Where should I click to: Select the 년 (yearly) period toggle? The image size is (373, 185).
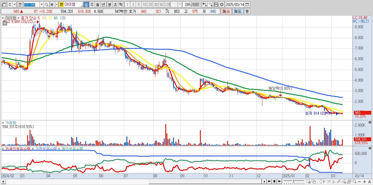click(x=103, y=4)
